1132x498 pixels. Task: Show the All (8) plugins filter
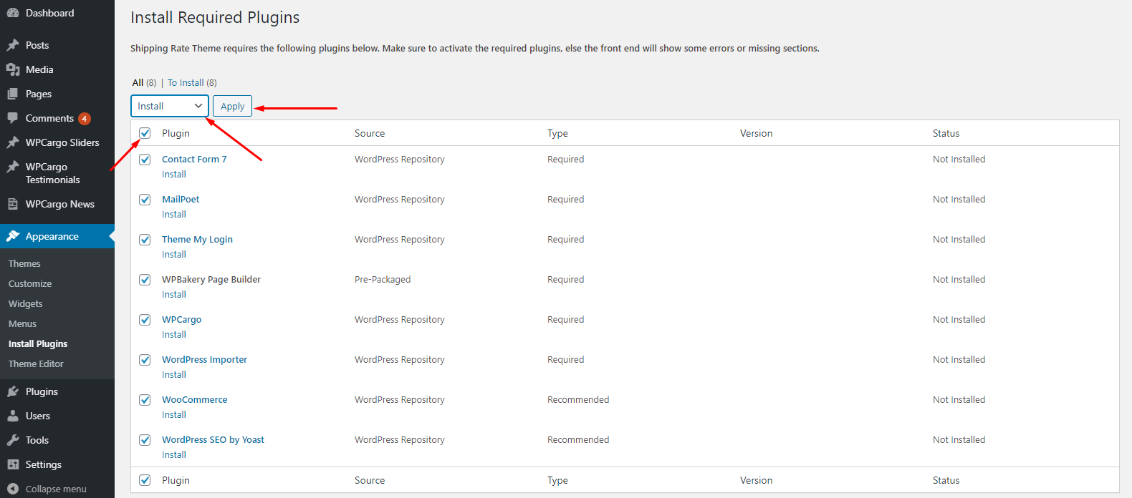pos(144,82)
